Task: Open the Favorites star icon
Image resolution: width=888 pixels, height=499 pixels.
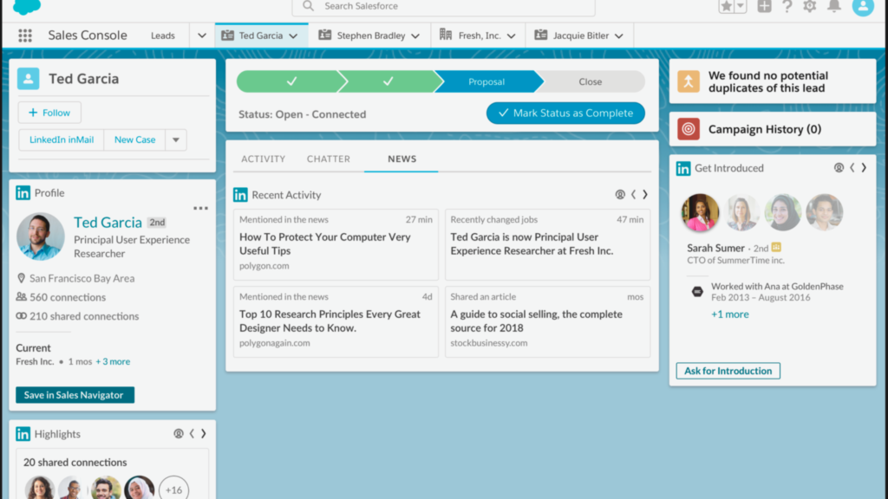Action: 726,6
